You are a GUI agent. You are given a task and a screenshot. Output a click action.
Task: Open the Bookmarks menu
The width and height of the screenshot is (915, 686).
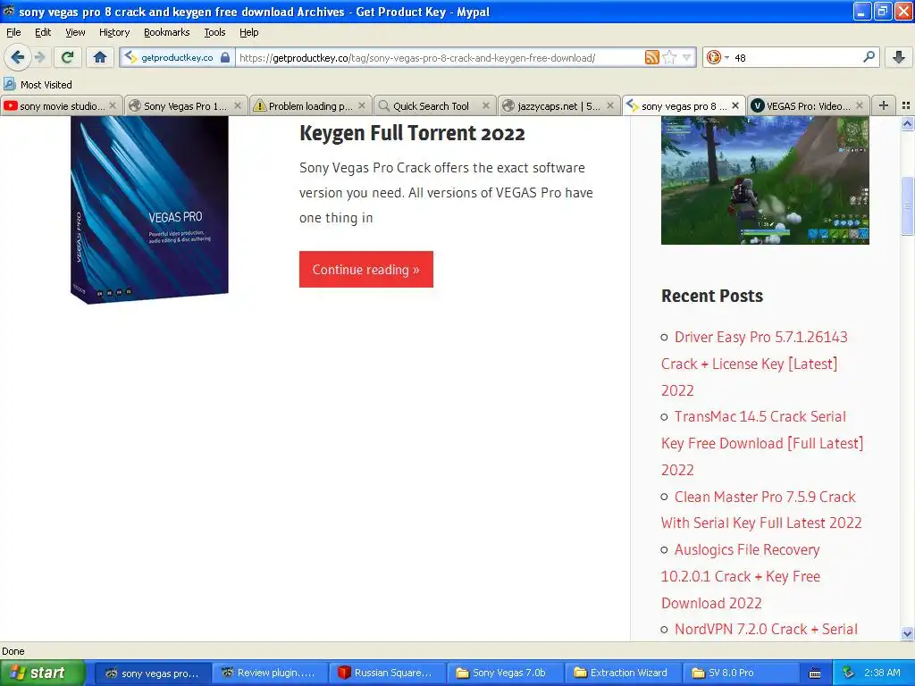point(166,32)
